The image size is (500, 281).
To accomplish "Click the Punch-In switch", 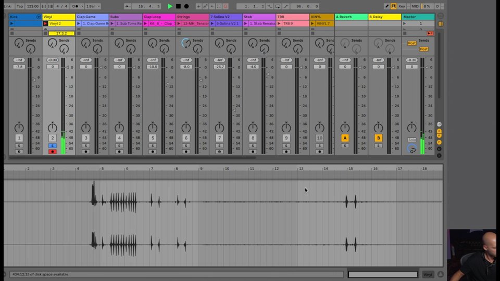I will [270, 6].
